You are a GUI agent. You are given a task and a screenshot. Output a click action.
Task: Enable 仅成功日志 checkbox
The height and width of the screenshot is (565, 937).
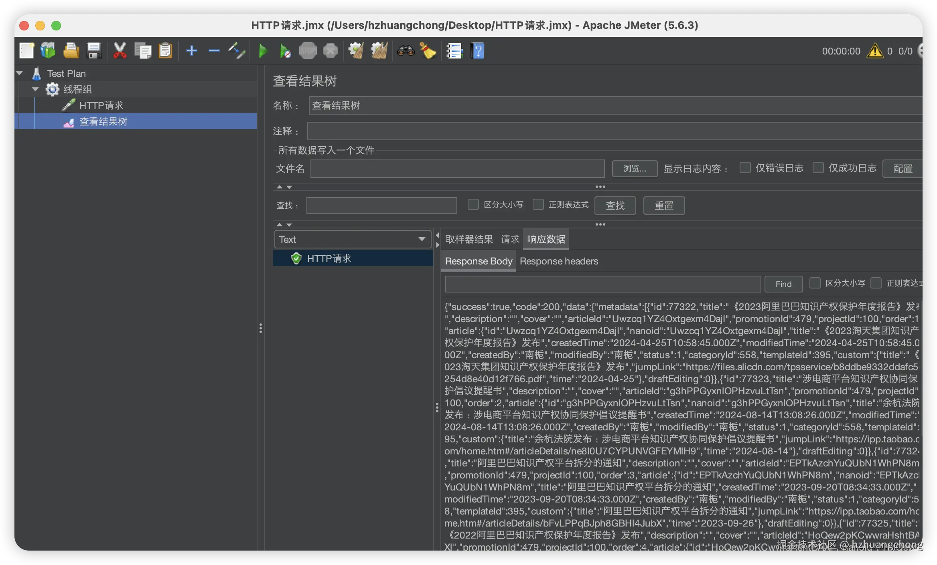click(818, 168)
